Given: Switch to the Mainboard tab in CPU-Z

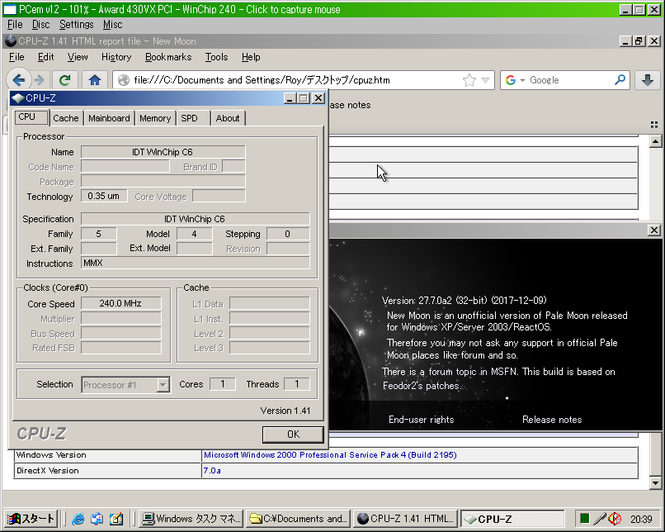Looking at the screenshot, I should coord(109,118).
